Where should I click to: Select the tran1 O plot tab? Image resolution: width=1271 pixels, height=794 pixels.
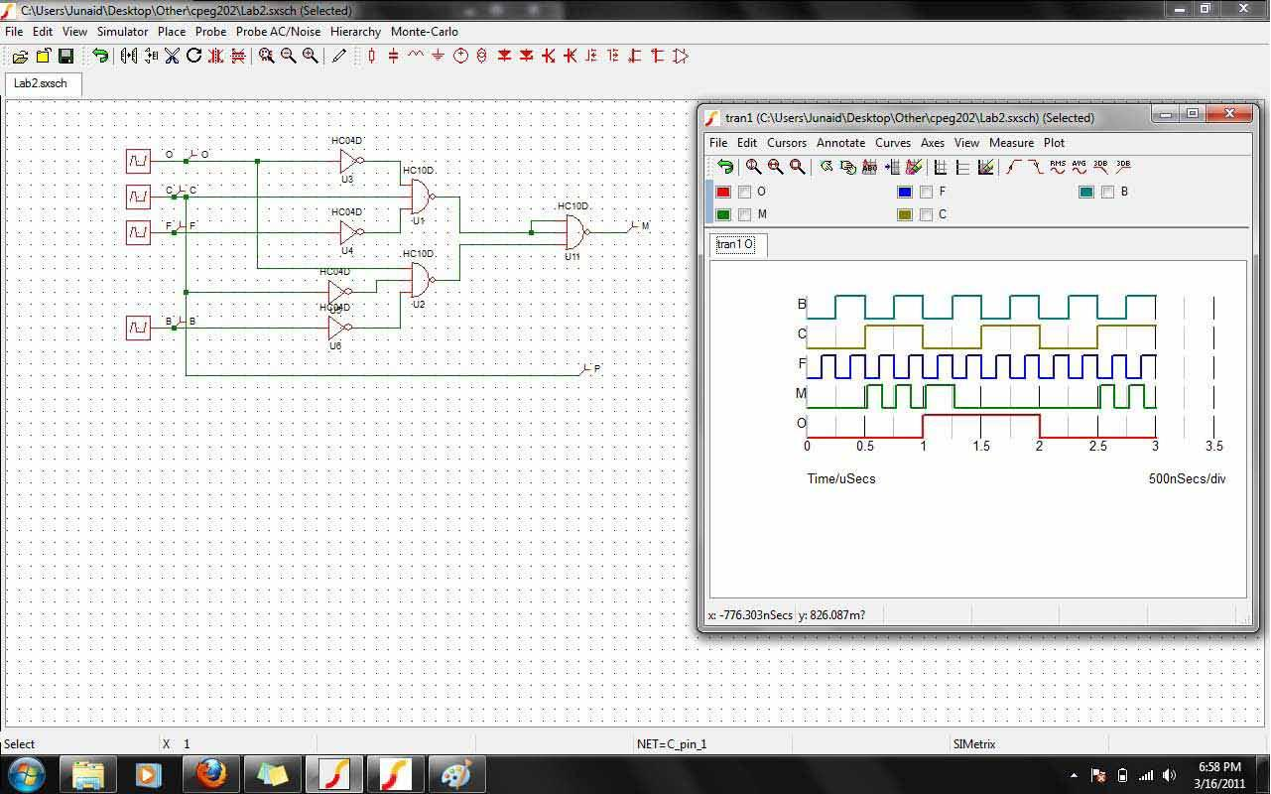(736, 244)
